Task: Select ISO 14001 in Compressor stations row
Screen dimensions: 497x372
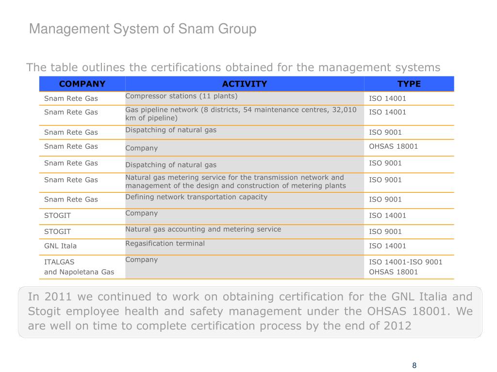Action: click(387, 99)
